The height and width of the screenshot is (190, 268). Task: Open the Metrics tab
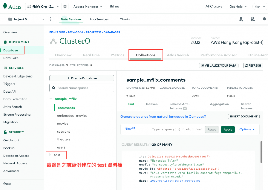118,55
